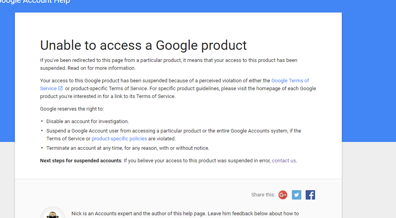Viewport: 396px width, 218px height.
Task: Follow the contact us link
Action: coord(284,160)
